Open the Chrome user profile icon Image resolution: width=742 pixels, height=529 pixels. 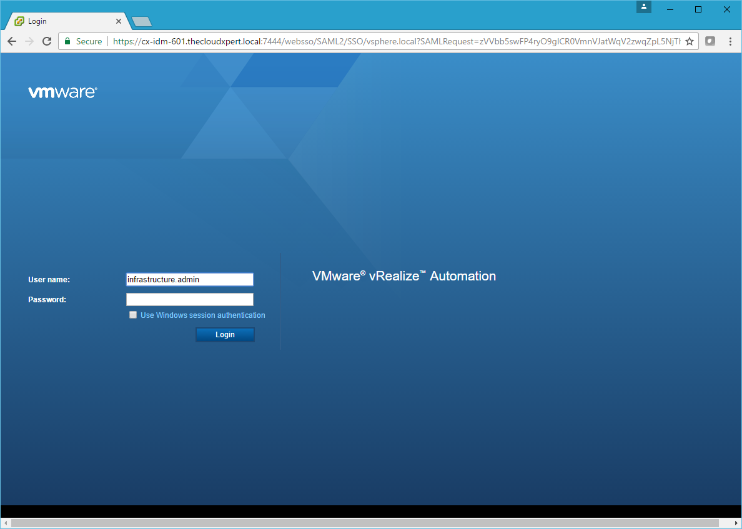(x=644, y=7)
